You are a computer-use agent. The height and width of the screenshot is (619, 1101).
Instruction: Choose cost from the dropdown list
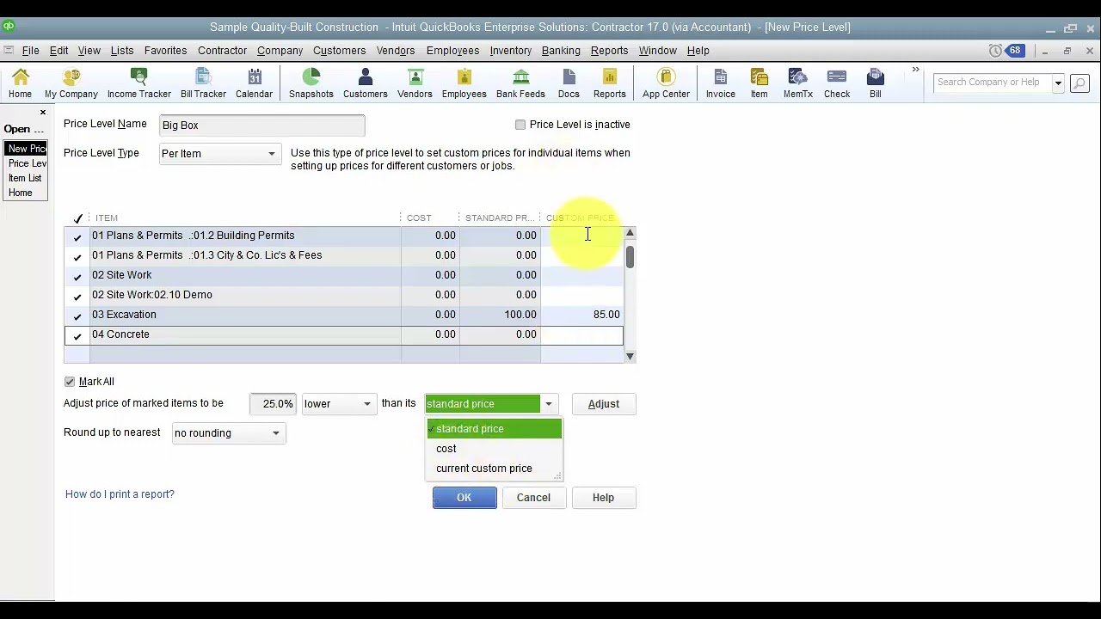tap(494, 449)
